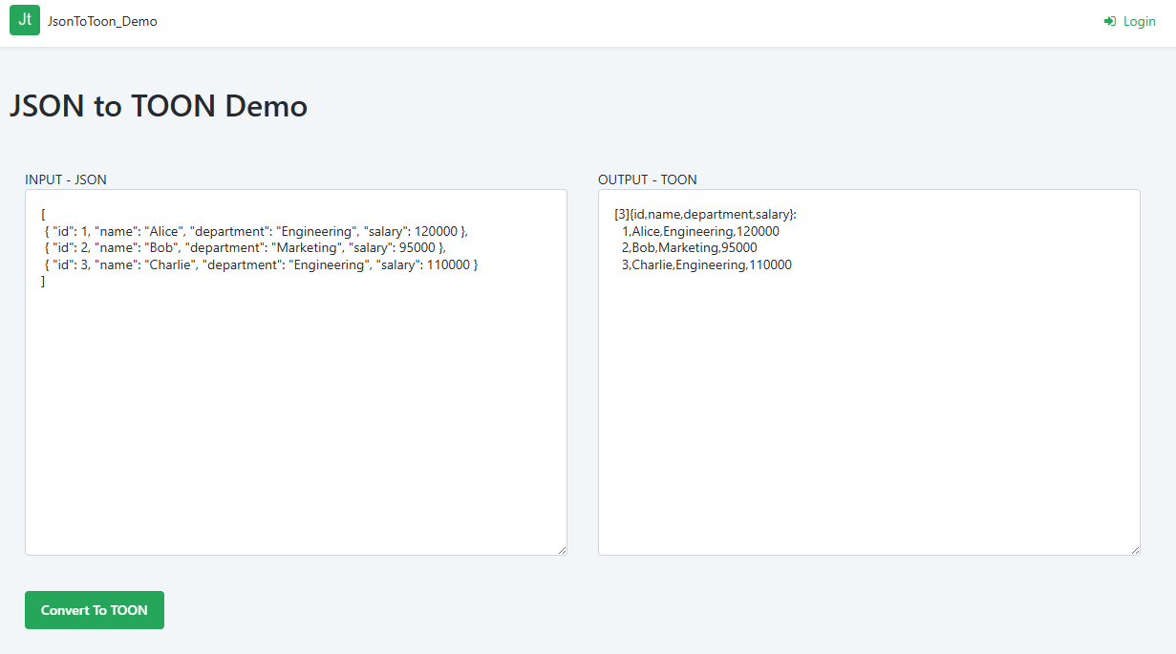The image size is (1176, 654).
Task: Click the JSON to TOON Demo heading
Action: (159, 105)
